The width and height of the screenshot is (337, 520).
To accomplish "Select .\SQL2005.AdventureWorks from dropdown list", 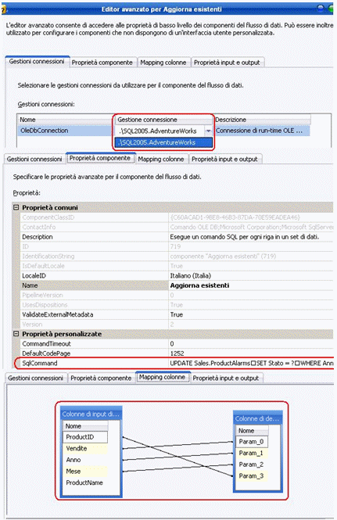I will click(163, 142).
